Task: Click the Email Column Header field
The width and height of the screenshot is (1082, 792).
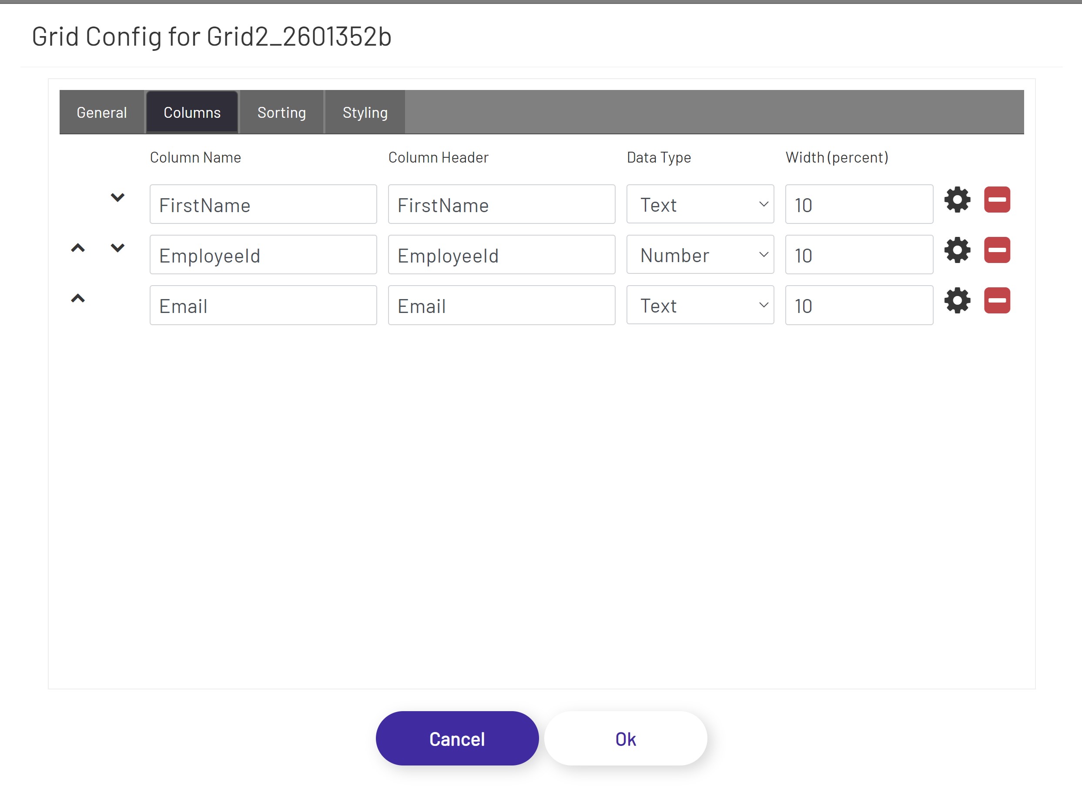Action: 501,306
